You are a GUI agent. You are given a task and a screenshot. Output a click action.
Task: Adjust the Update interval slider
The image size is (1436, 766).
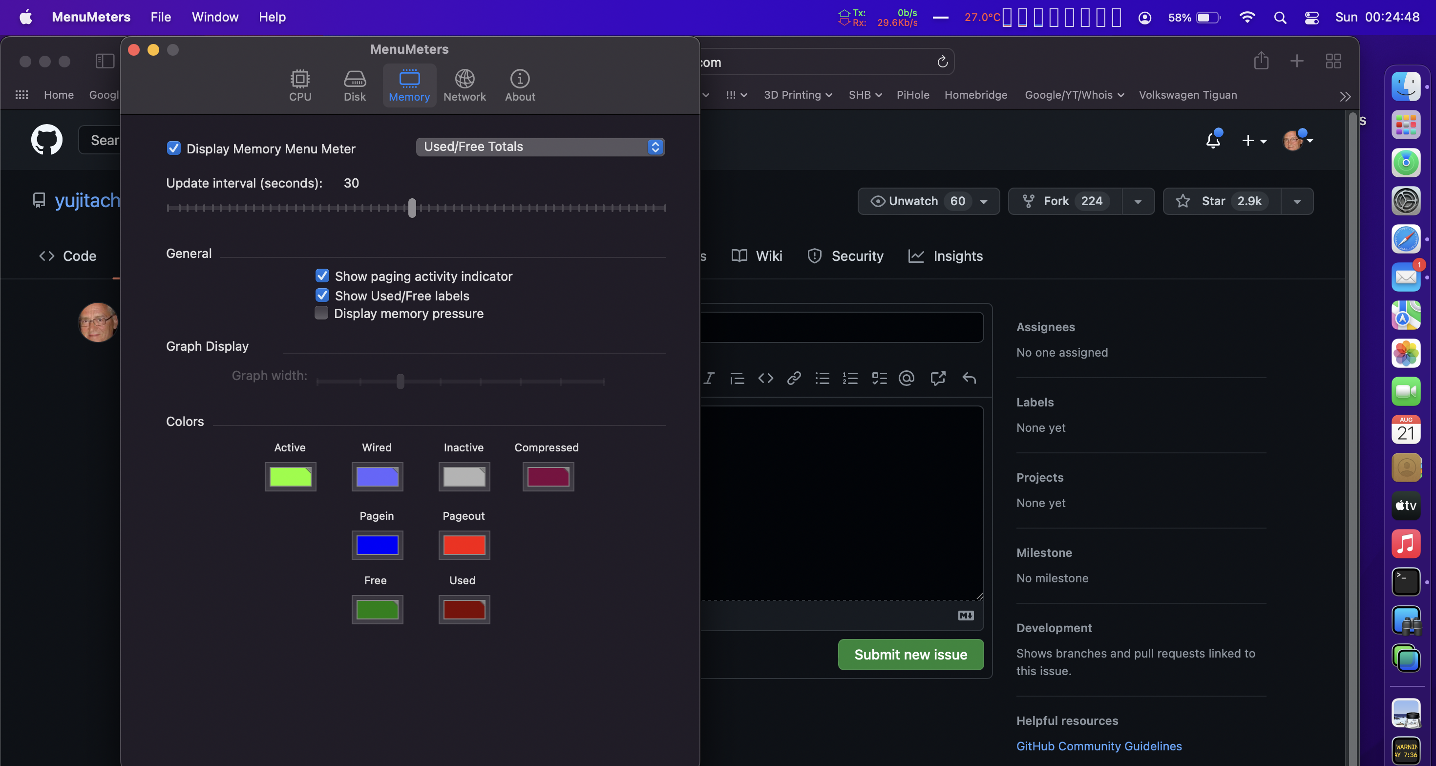point(412,209)
